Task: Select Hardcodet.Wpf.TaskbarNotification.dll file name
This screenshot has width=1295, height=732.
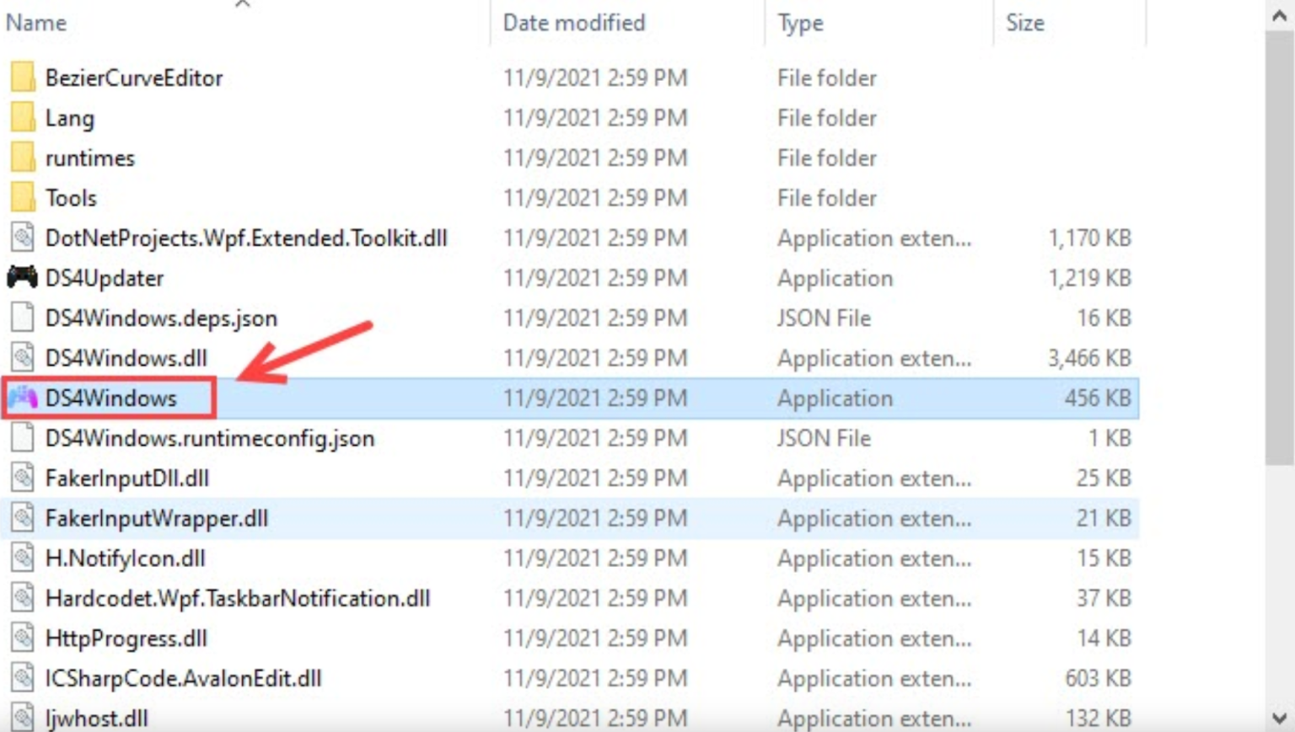Action: point(238,598)
